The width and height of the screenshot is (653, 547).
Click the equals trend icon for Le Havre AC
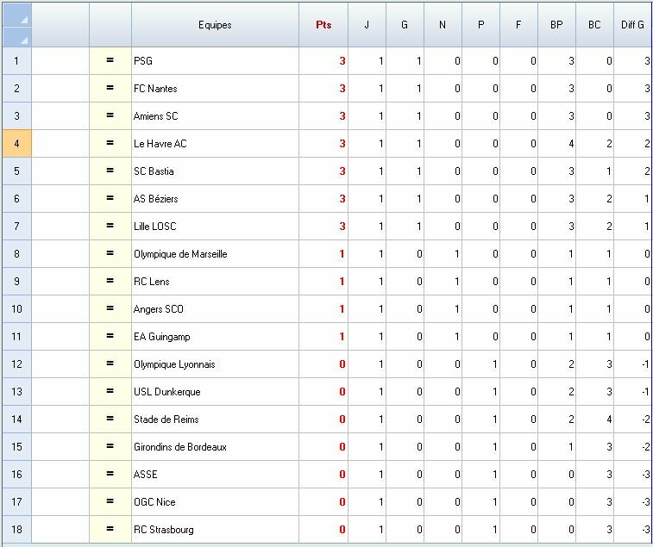[x=110, y=144]
